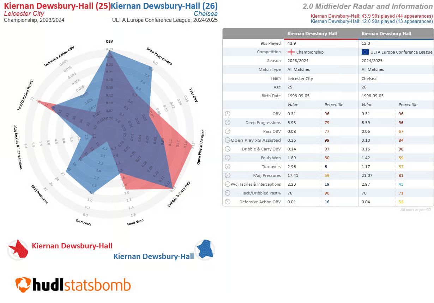Click the icon left of Turnovers row

pyautogui.click(x=228, y=167)
